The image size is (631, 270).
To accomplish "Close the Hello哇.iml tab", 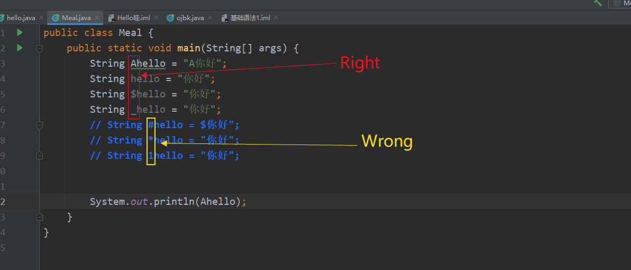I will tap(156, 17).
